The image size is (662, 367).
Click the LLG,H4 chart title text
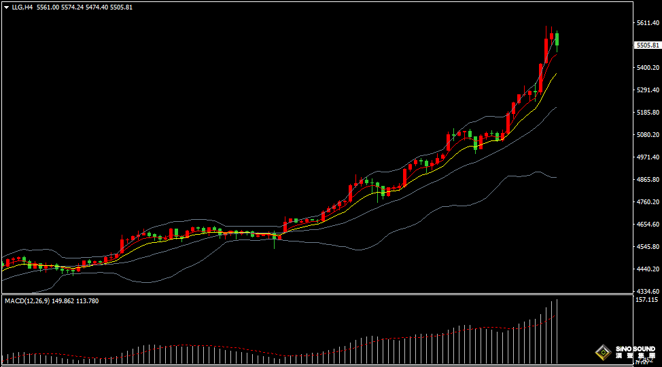[x=22, y=7]
